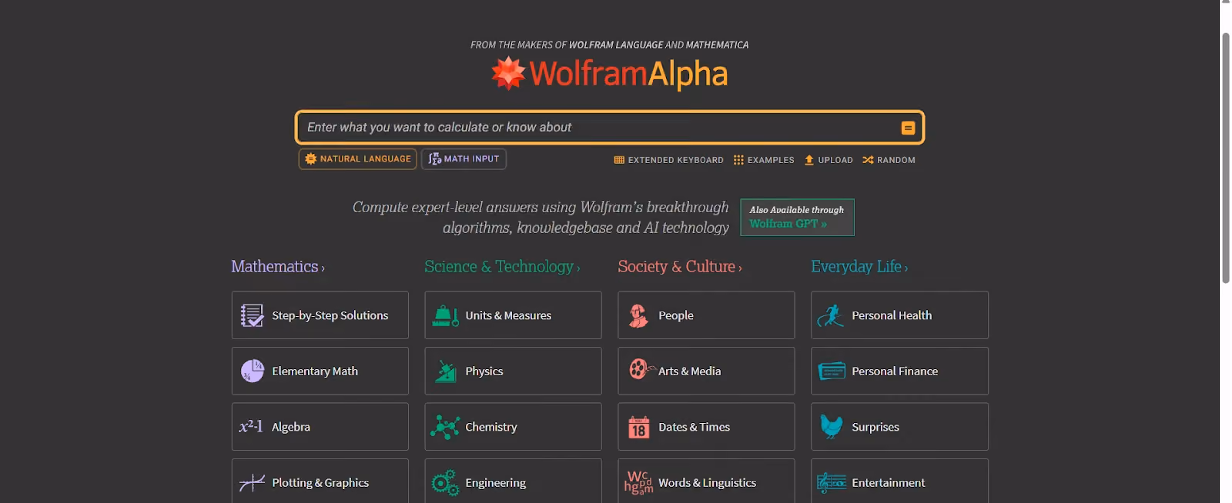Click the Personal Finance card icon
1232x503 pixels.
(x=832, y=371)
